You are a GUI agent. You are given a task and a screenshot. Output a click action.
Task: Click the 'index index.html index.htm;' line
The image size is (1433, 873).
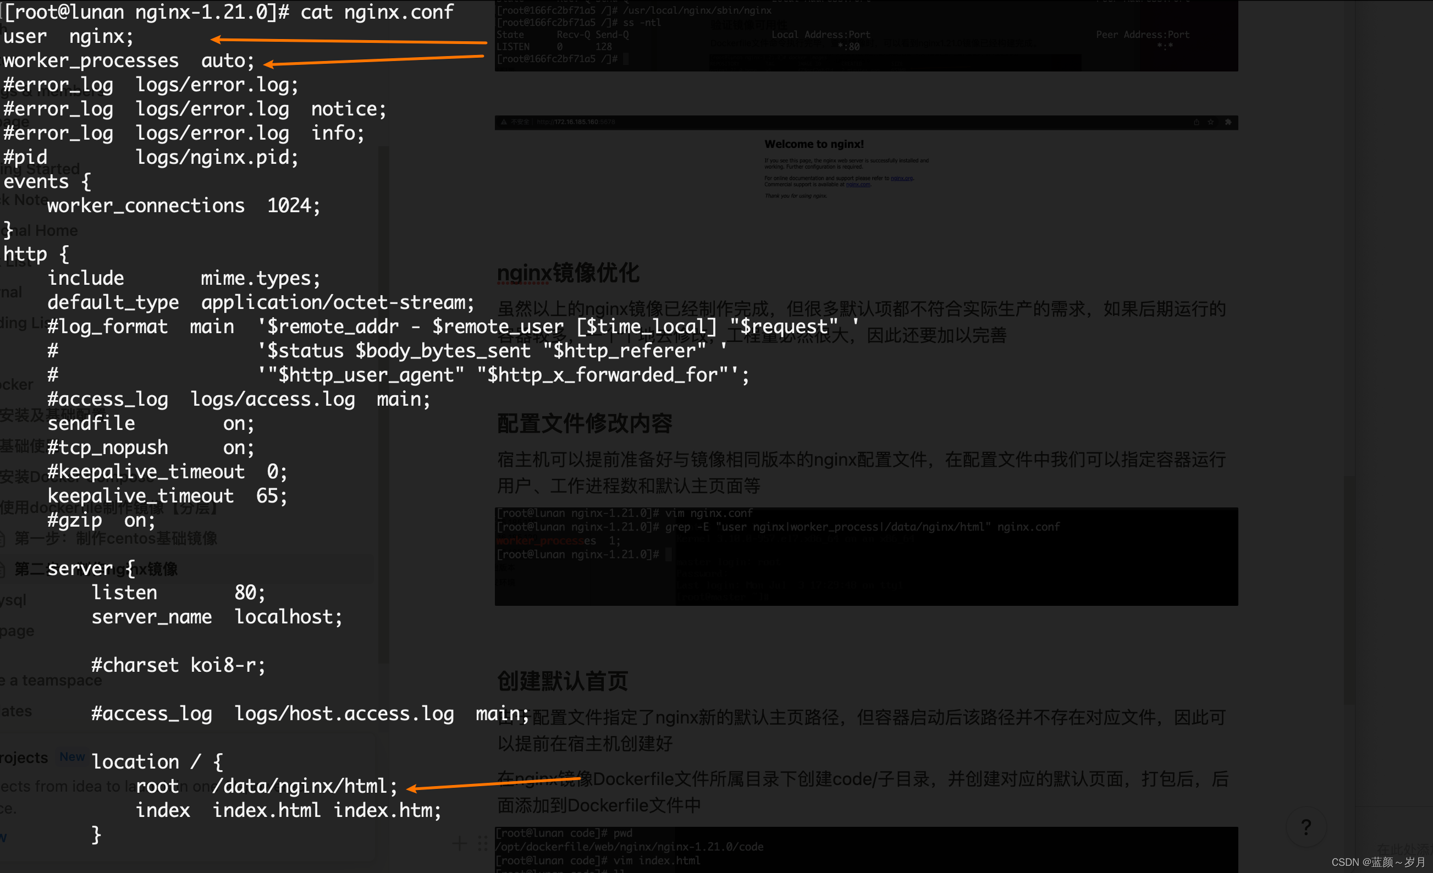[289, 810]
